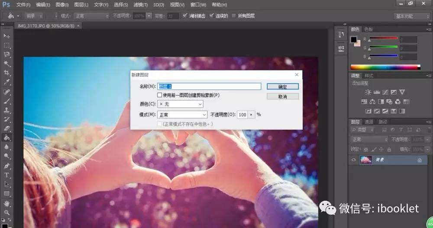Viewport: 433px width, 228px height.
Task: Select the Path Selection tool
Action: [6, 184]
